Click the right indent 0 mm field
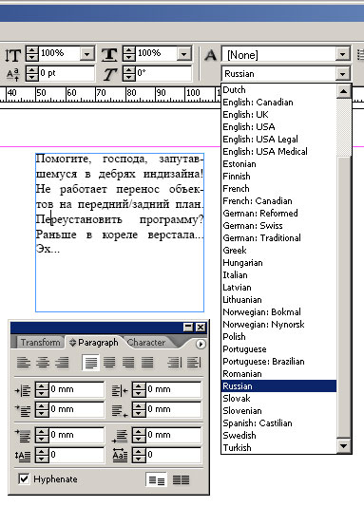Viewport: 364px width, 507px height. (173, 389)
